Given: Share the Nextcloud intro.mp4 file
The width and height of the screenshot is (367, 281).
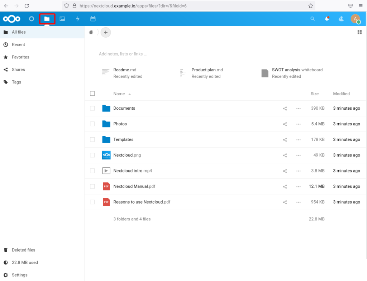Looking at the screenshot, I should coord(285,171).
